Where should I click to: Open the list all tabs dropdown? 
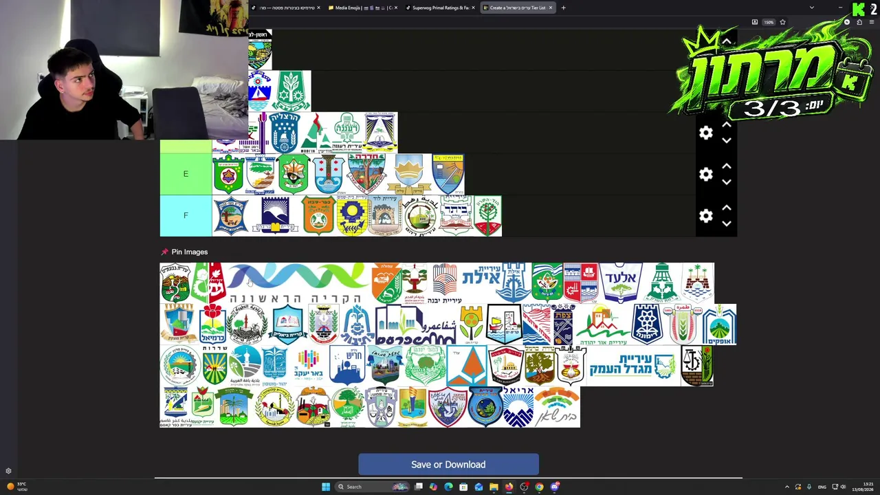pos(811,8)
